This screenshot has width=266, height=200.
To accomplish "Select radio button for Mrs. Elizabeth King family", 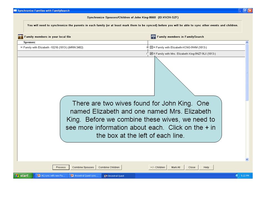I will 148,54.
